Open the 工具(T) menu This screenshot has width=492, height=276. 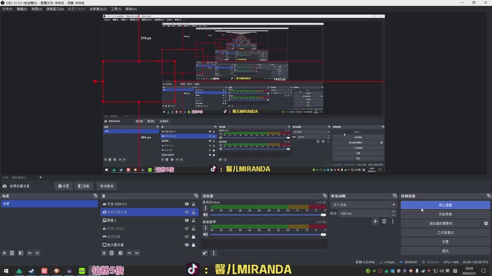pyautogui.click(x=116, y=9)
